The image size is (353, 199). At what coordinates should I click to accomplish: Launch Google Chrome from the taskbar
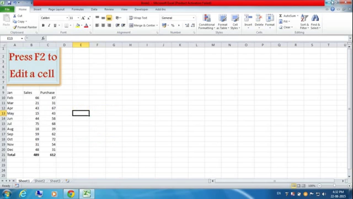tap(71, 194)
